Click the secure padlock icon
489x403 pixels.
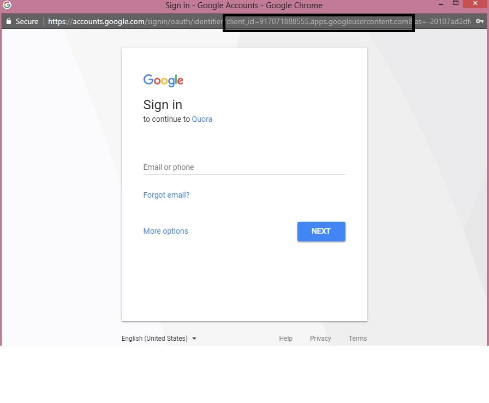(x=9, y=21)
